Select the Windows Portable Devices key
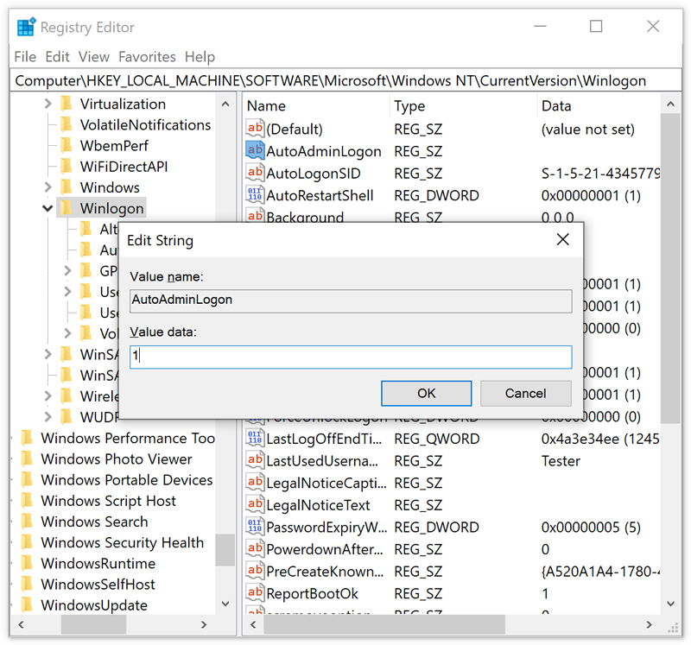The width and height of the screenshot is (691, 645). click(x=126, y=480)
